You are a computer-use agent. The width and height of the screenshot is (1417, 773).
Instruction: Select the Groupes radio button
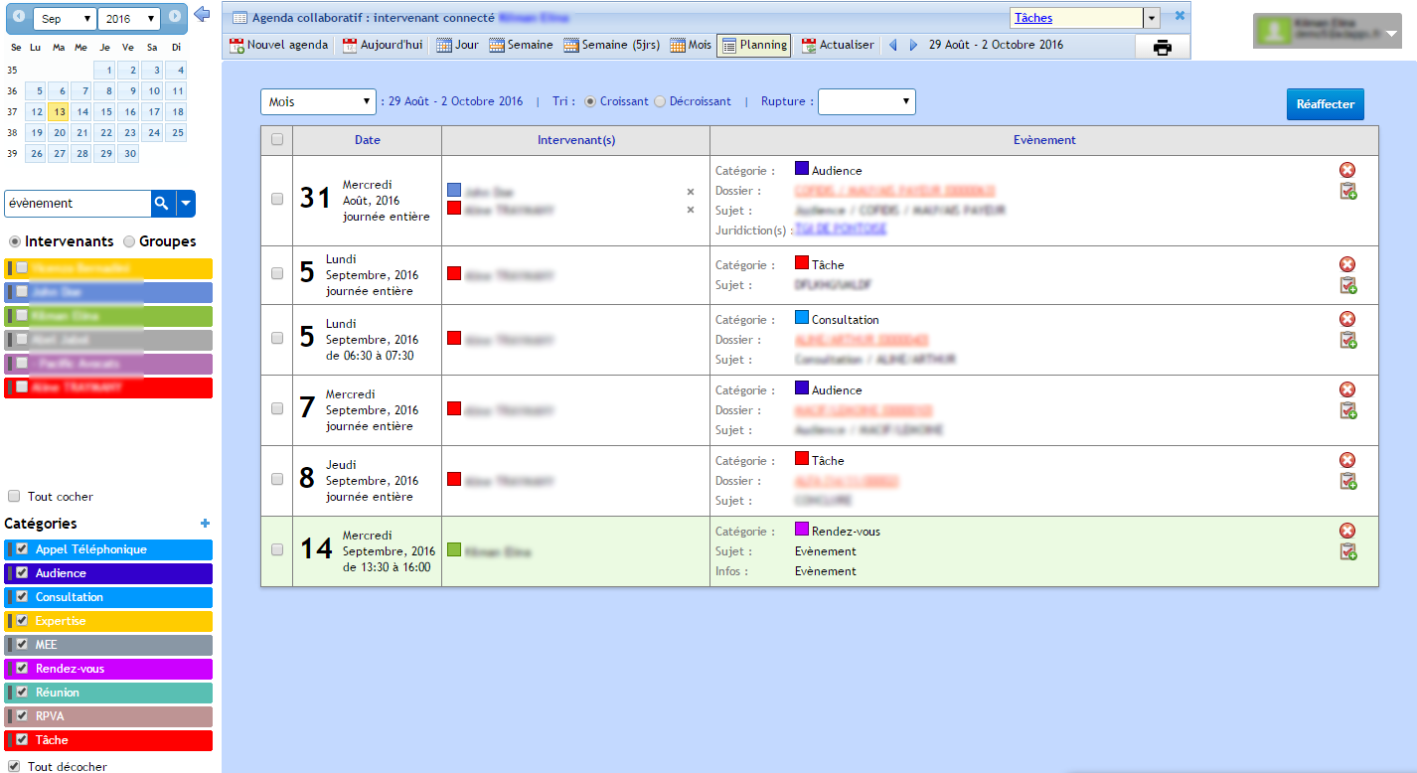[x=129, y=241]
